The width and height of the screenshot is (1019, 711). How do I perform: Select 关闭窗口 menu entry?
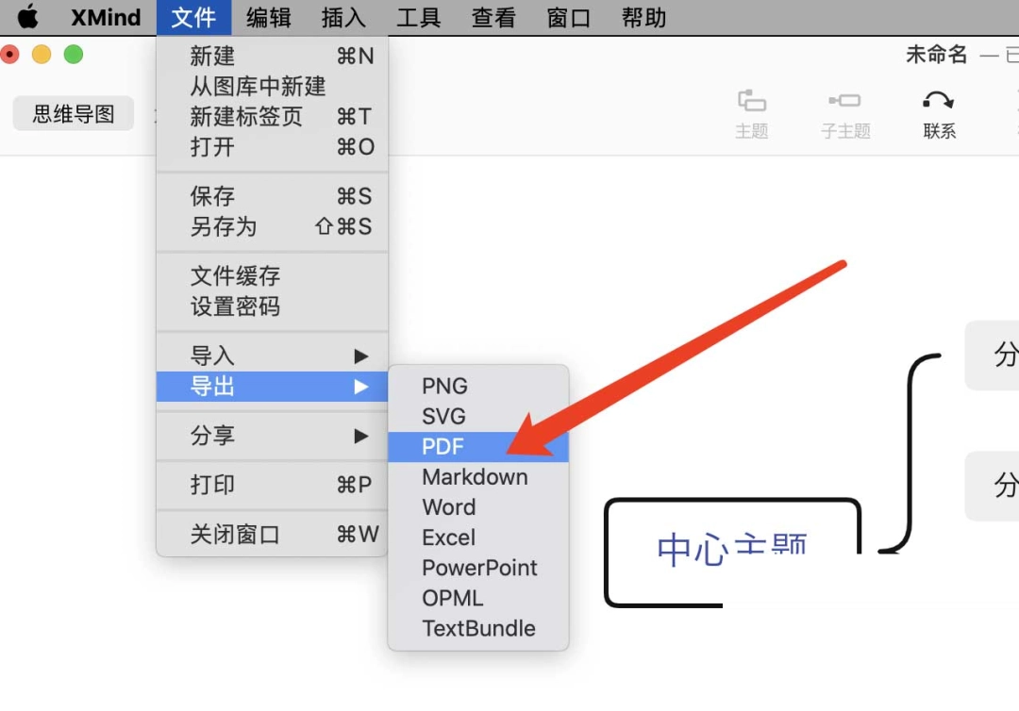273,535
